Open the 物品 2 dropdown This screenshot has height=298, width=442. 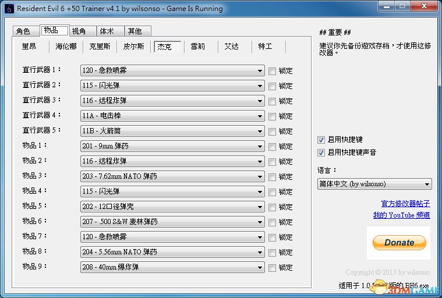click(x=172, y=162)
